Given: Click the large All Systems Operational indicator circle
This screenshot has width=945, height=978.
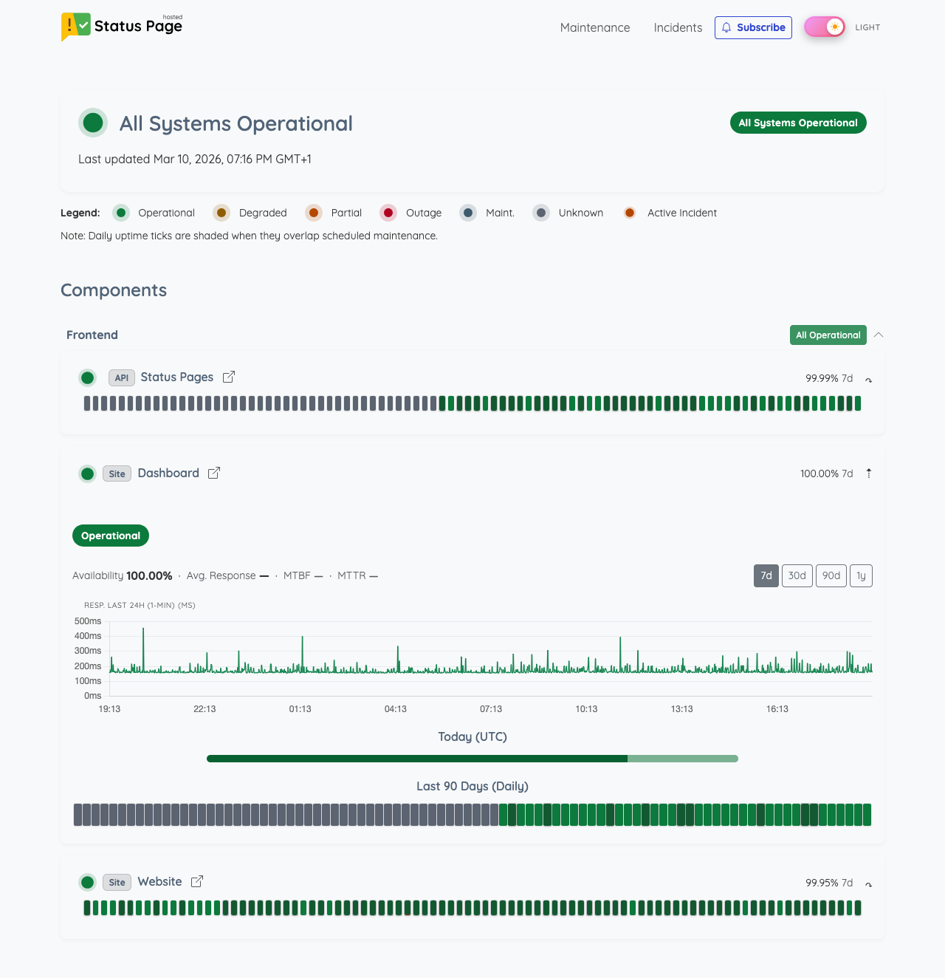Looking at the screenshot, I should (93, 123).
